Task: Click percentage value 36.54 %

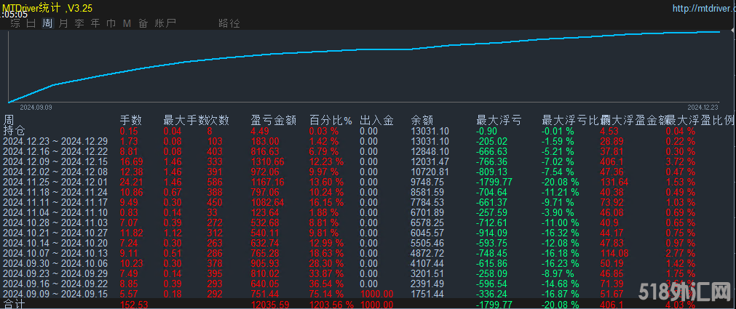Action: 326,284
